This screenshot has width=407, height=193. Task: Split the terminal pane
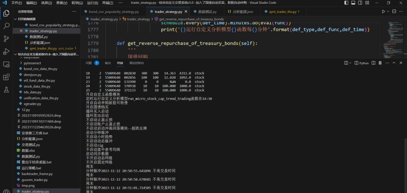pos(373,63)
